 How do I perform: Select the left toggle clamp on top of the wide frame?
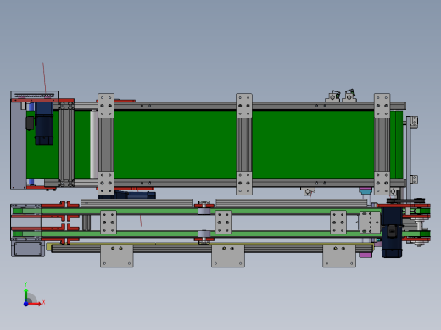pyautogui.click(x=333, y=96)
